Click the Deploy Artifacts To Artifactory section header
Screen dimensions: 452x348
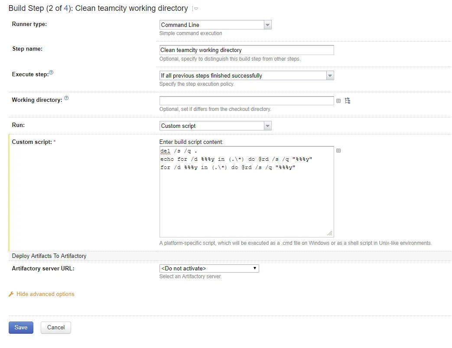click(x=49, y=256)
